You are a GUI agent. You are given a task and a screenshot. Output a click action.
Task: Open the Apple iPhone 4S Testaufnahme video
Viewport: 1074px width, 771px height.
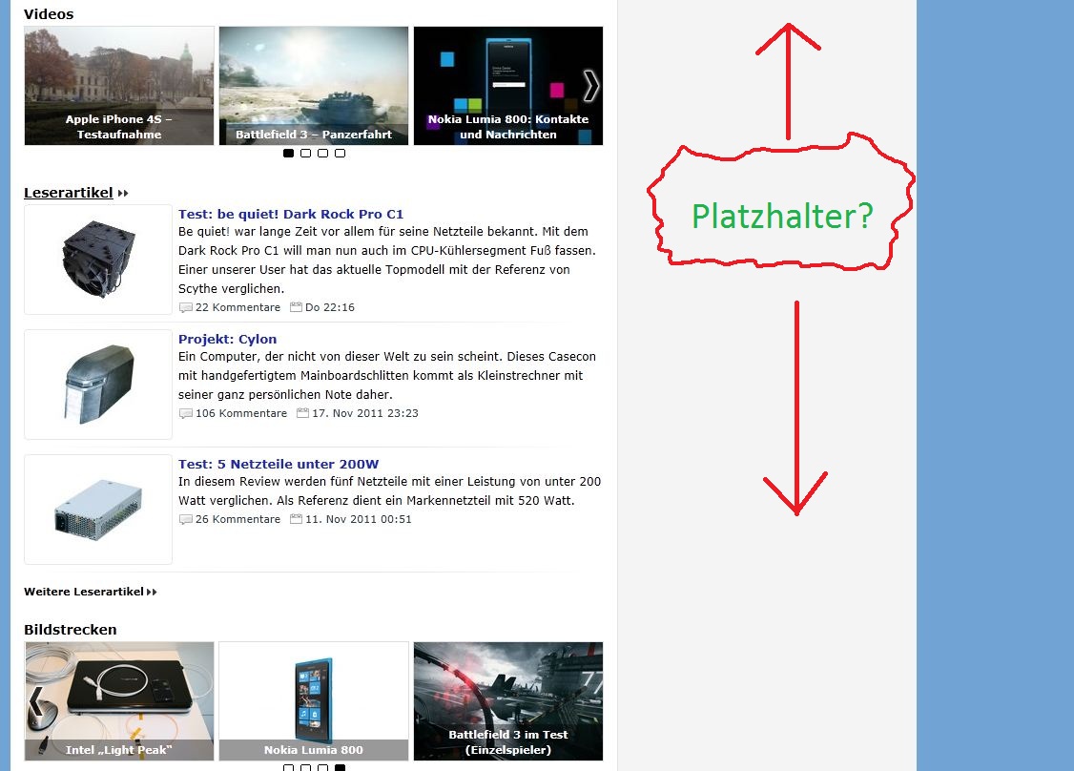click(x=119, y=86)
